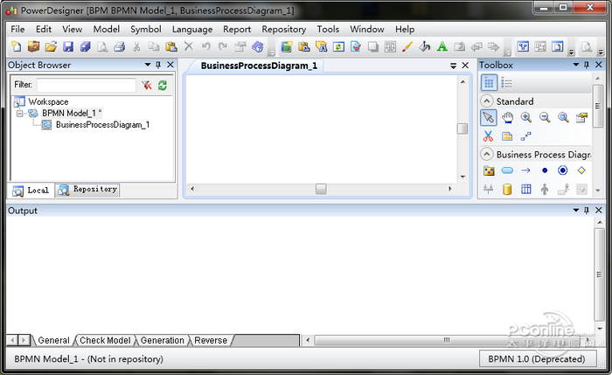This screenshot has height=375, width=612.
Task: Select the gray person figure tool
Action: point(545,190)
